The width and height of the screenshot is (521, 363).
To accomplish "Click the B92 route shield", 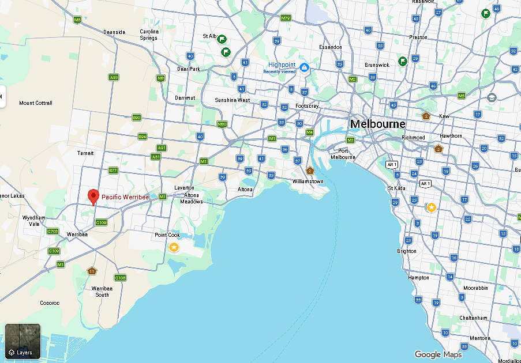I will 137,118.
